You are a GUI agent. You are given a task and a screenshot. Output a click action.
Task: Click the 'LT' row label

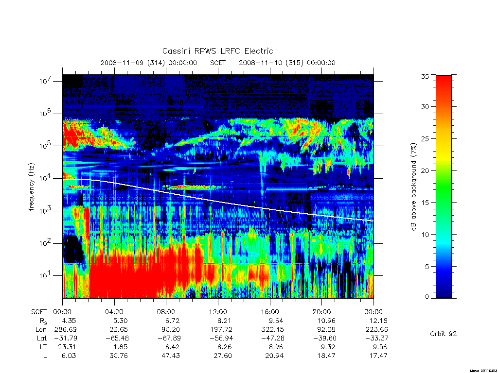(x=43, y=347)
